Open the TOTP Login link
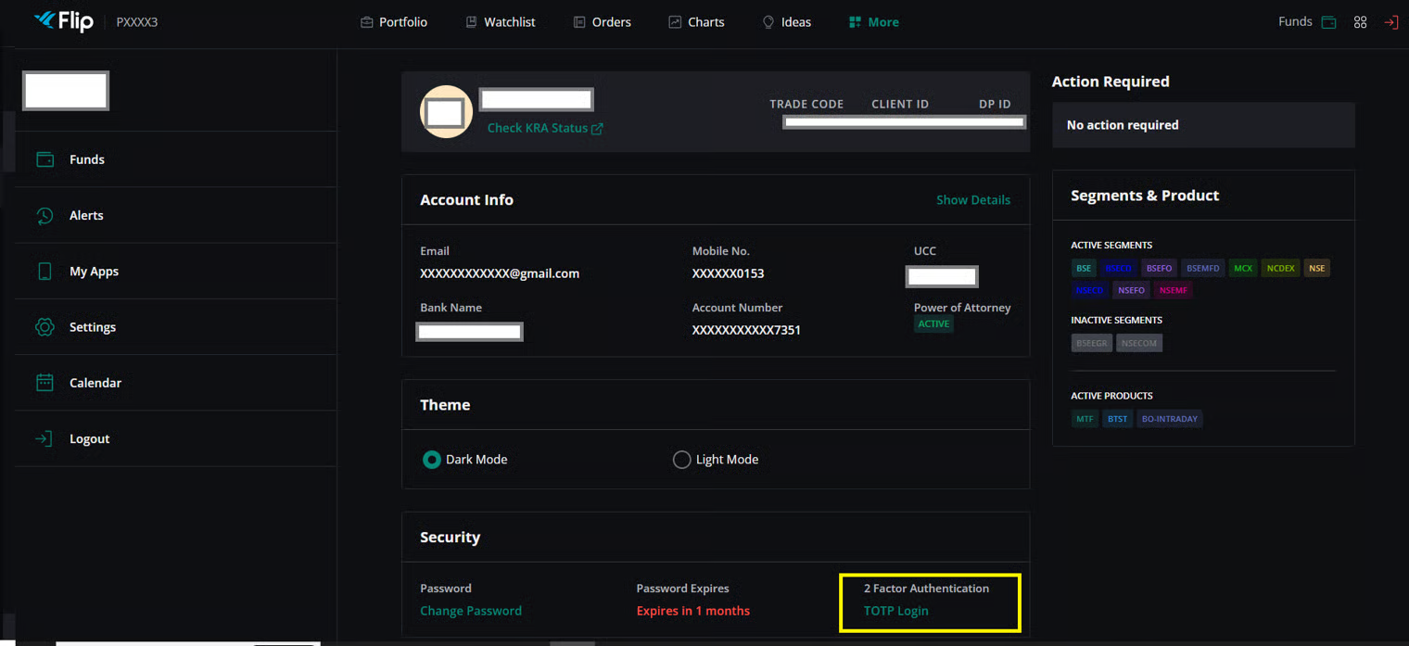 [x=895, y=611]
